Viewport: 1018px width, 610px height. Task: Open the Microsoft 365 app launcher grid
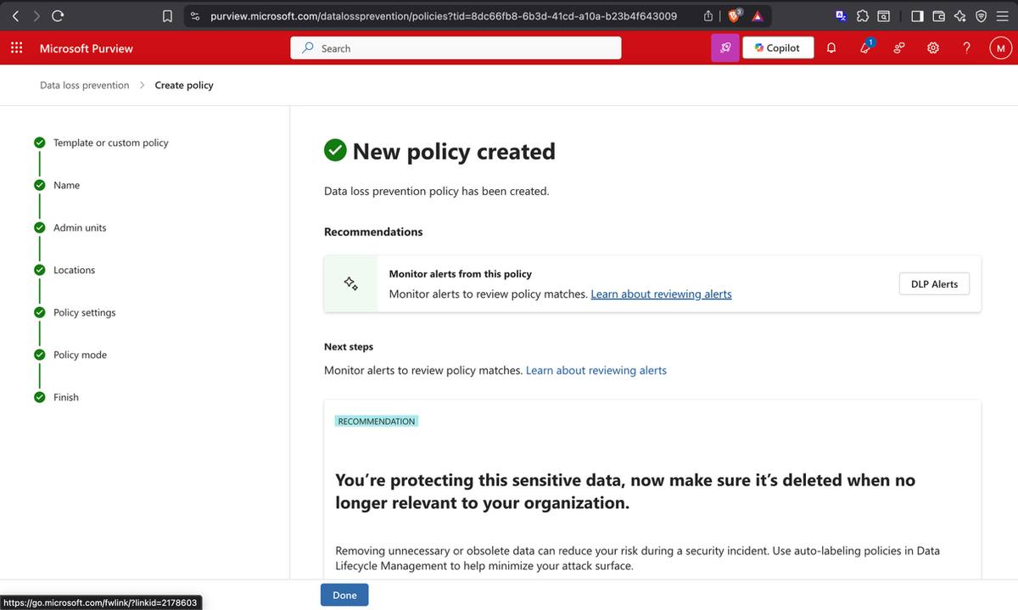16,48
